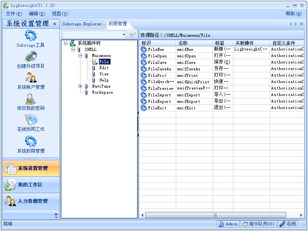Open the 视图(V) menu

tap(60, 14)
